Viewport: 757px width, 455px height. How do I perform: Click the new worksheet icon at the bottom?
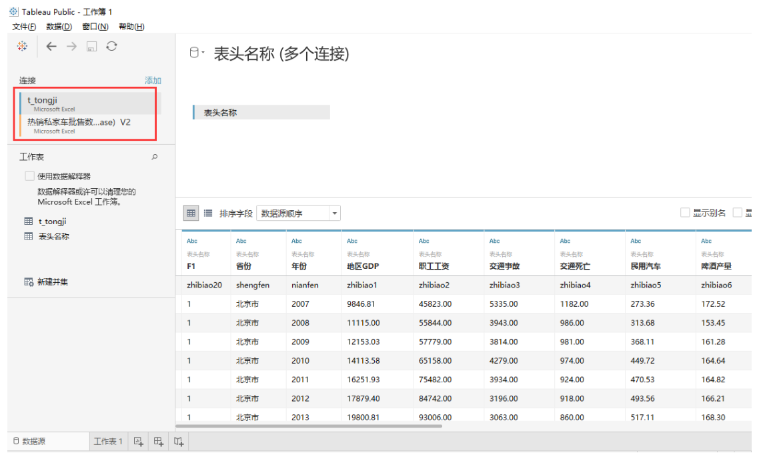[x=139, y=442]
